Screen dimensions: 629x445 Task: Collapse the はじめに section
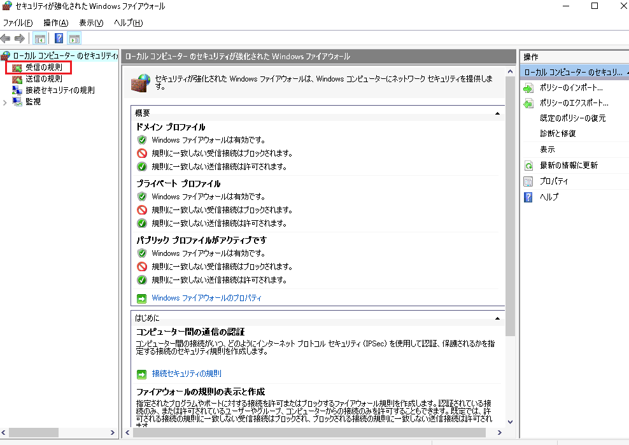[497, 318]
